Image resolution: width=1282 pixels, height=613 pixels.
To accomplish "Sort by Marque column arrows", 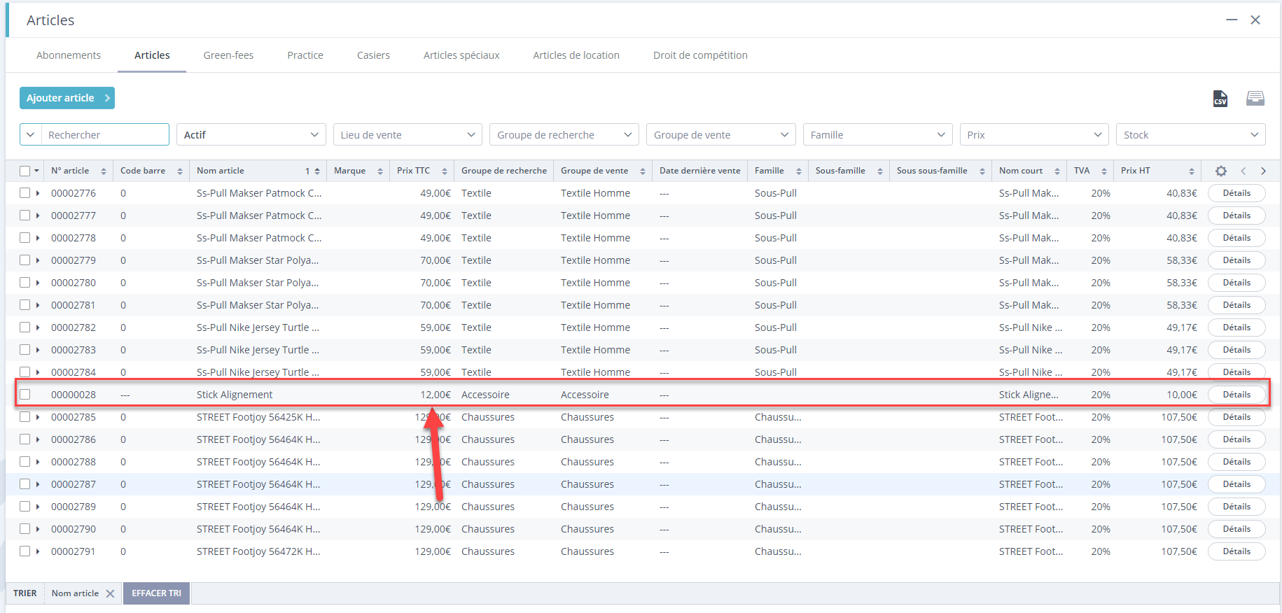I will [x=380, y=171].
